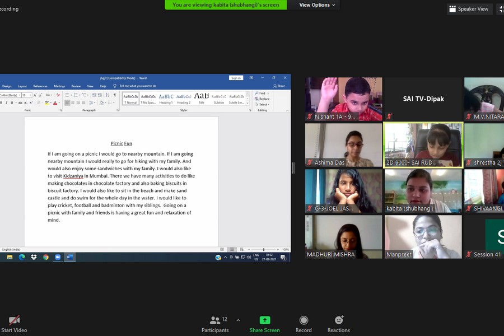
Task: Open the References ribbon tab
Action: pyautogui.click(x=40, y=86)
